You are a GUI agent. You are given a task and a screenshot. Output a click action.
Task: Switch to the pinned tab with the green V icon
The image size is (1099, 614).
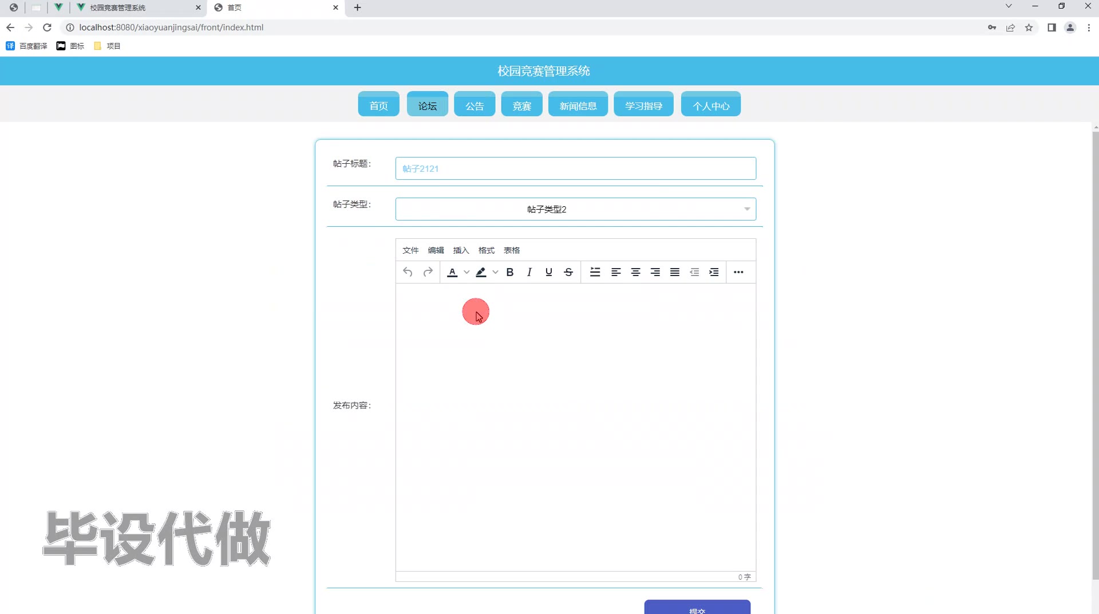[x=58, y=7]
